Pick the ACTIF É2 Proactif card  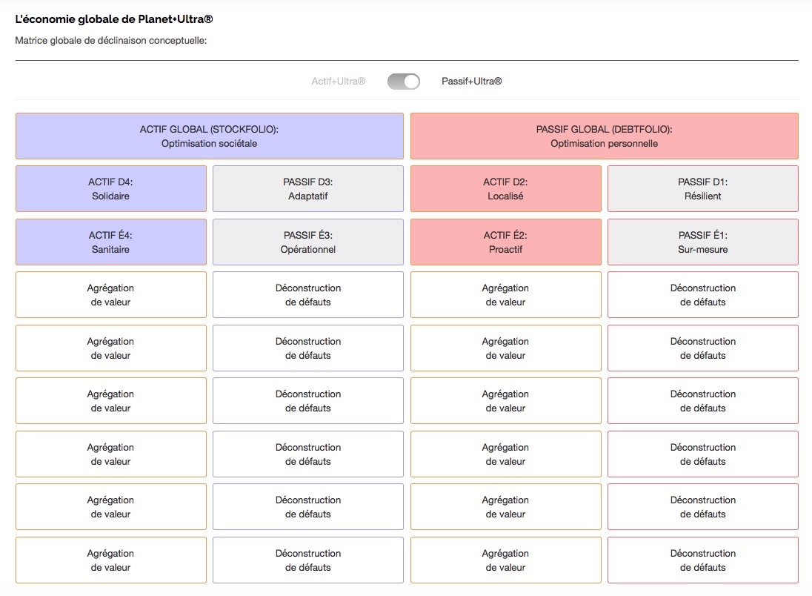[x=506, y=242]
